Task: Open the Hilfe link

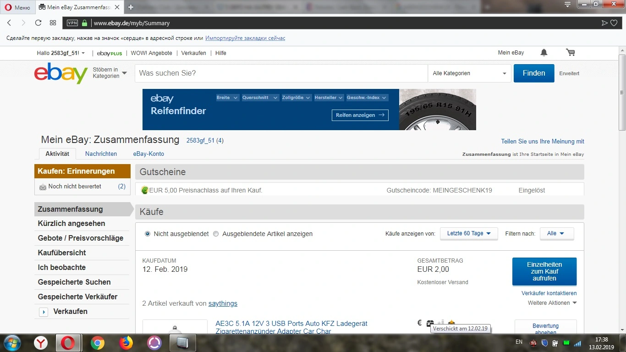Action: 221,53
